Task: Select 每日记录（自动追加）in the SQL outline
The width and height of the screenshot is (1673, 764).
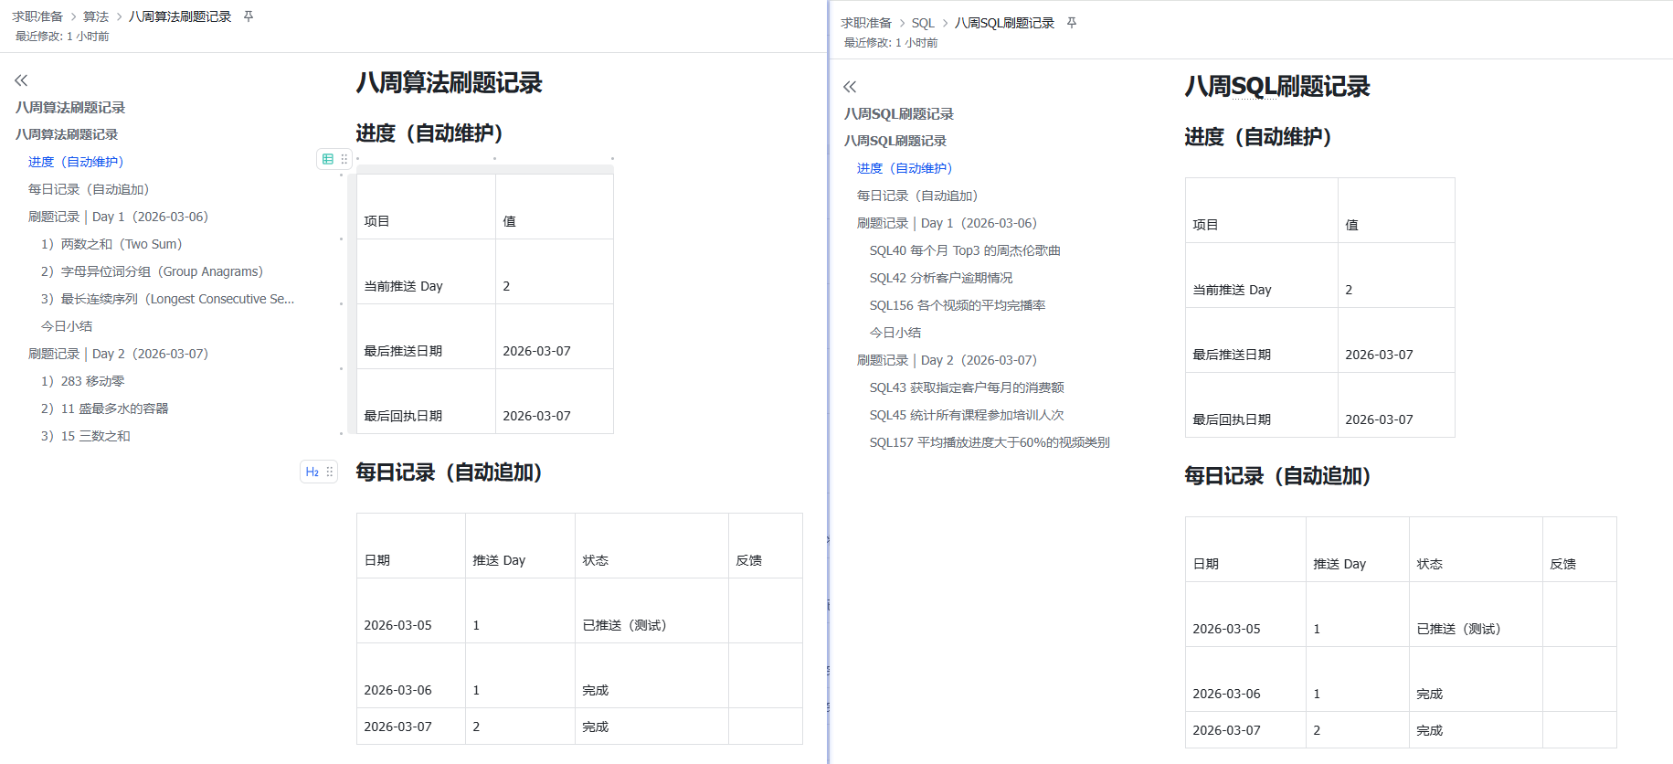Action: click(917, 196)
